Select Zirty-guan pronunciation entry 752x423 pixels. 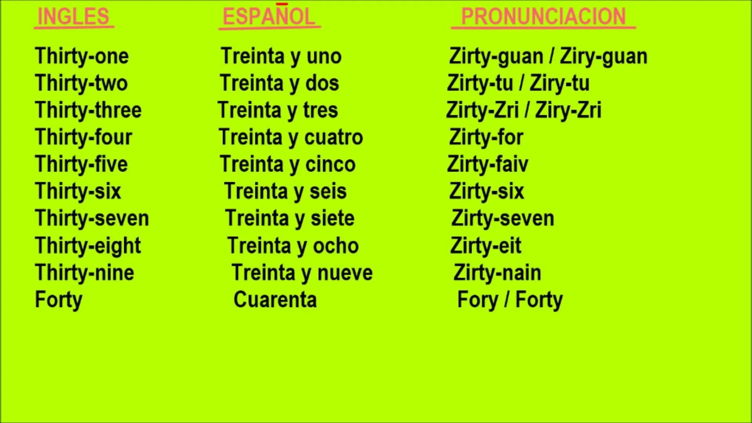548,55
